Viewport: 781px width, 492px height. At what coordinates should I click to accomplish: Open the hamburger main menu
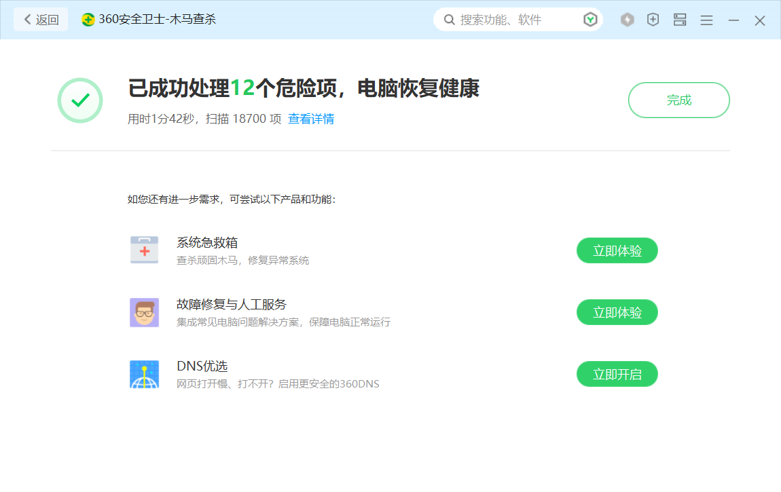[x=706, y=20]
